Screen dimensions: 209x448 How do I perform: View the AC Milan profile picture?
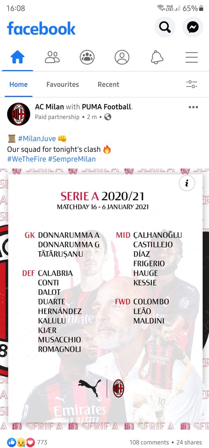[x=18, y=114]
